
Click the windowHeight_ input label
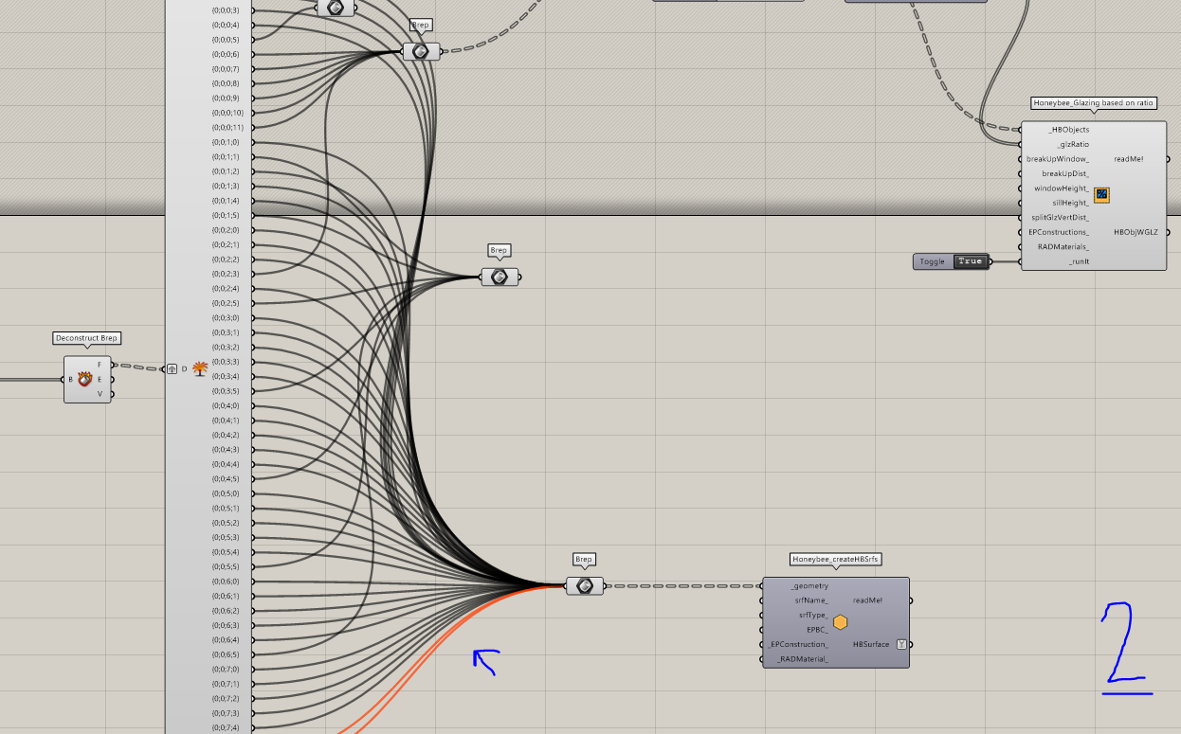click(x=1062, y=188)
